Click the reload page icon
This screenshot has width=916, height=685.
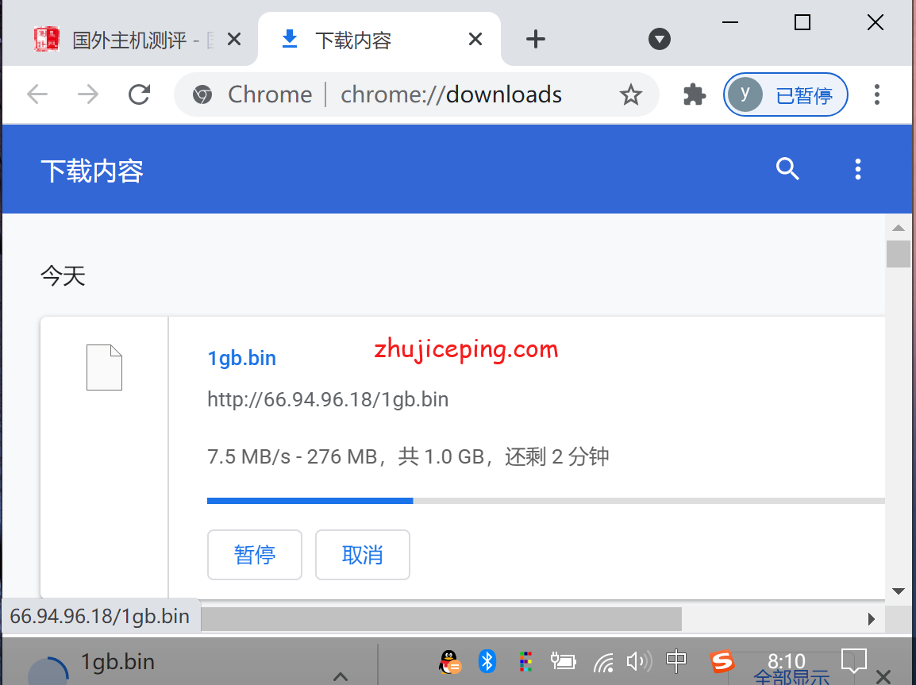(x=140, y=94)
